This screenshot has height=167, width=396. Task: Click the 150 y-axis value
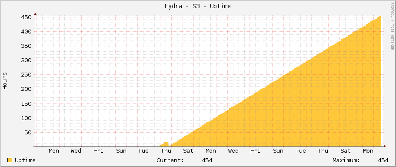(26, 104)
